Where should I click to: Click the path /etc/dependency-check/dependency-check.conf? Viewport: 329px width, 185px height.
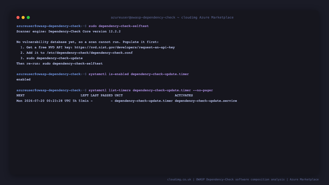coord(89,53)
